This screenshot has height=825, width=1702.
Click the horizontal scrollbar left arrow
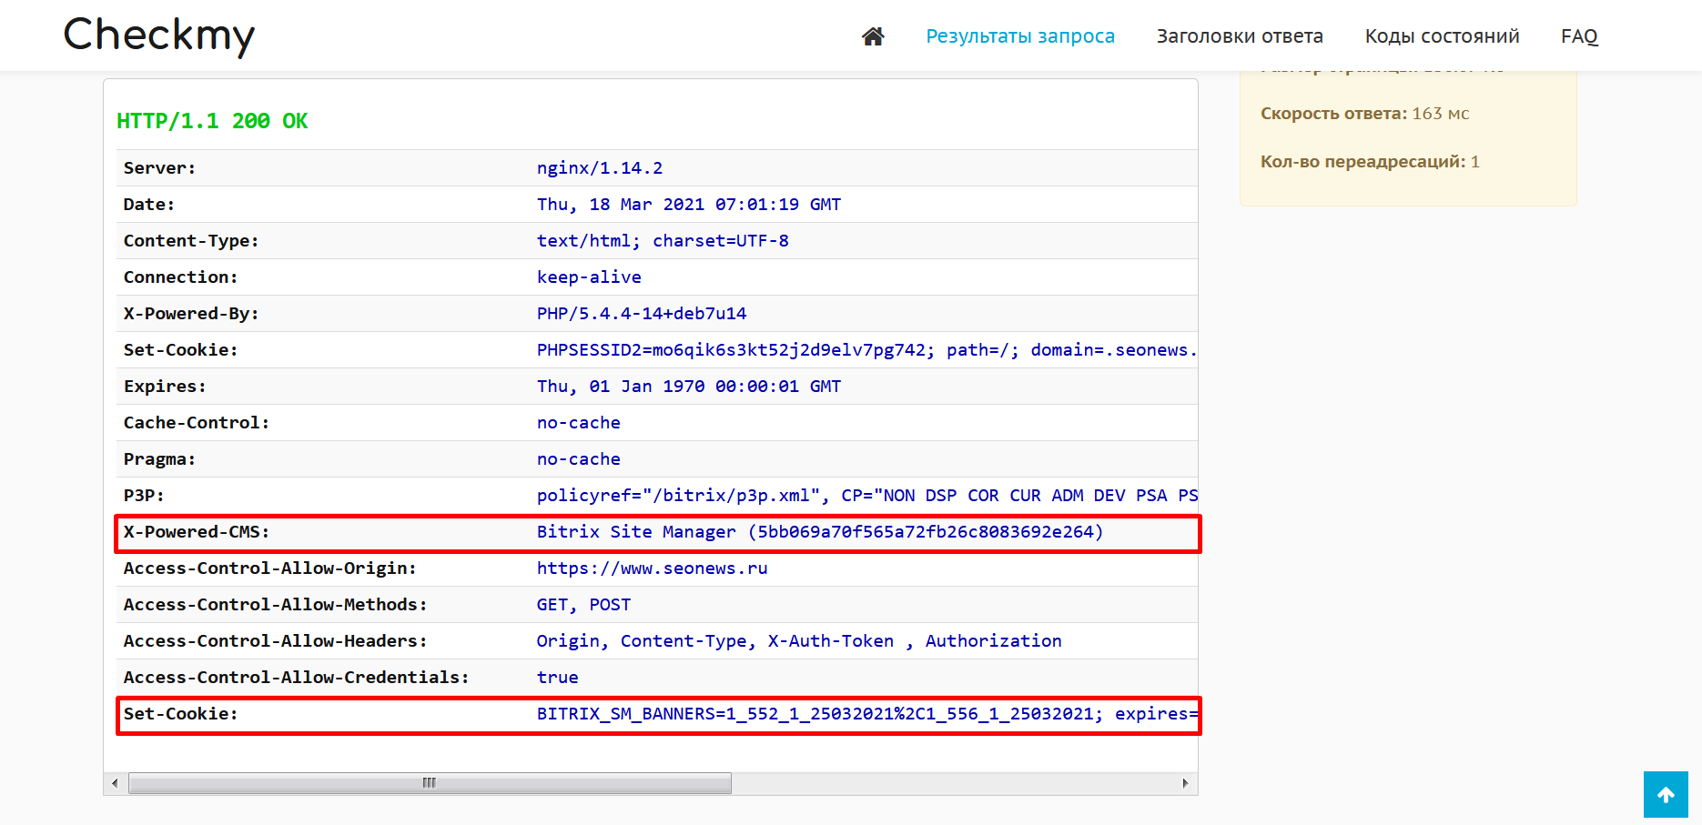click(115, 783)
